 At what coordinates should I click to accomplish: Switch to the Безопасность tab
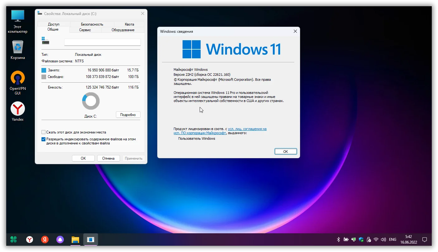[92, 24]
